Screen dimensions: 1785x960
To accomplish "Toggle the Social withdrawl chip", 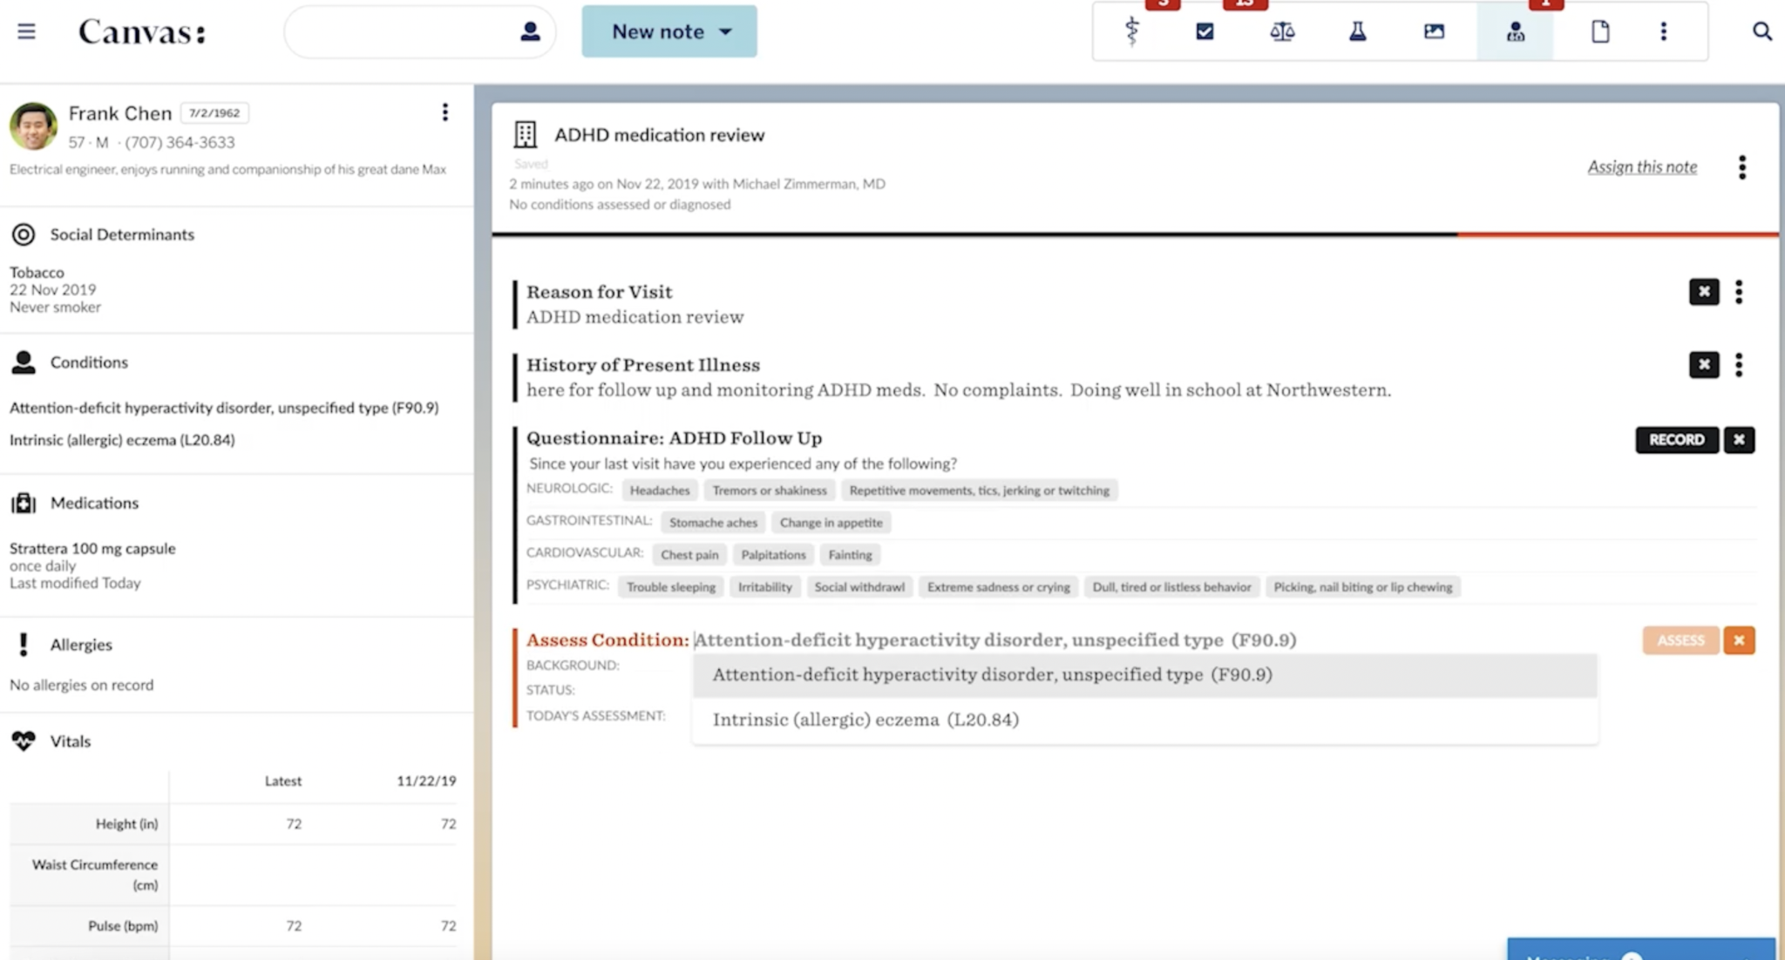I will click(859, 587).
